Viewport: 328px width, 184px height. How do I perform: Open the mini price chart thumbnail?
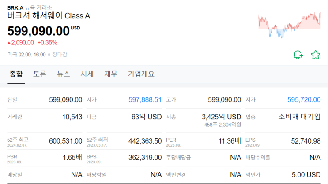tap(290, 25)
